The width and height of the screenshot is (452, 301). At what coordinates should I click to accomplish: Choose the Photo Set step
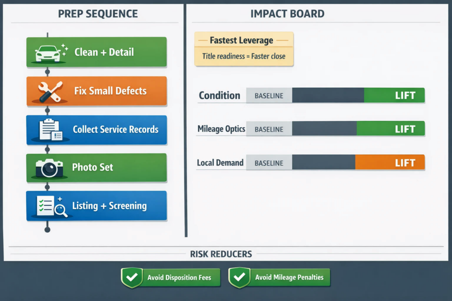pos(97,168)
